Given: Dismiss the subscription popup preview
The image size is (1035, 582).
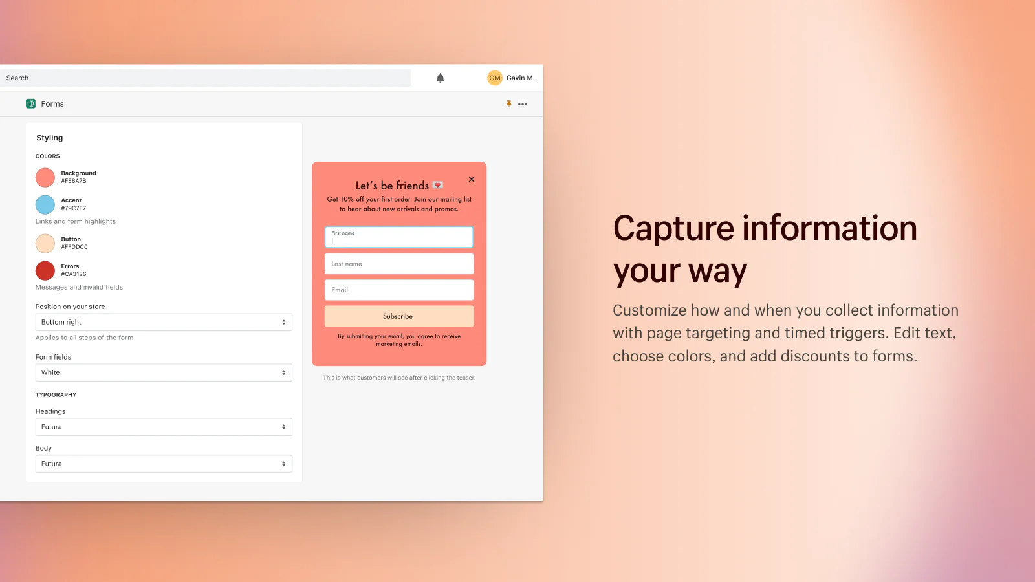Looking at the screenshot, I should tap(471, 179).
